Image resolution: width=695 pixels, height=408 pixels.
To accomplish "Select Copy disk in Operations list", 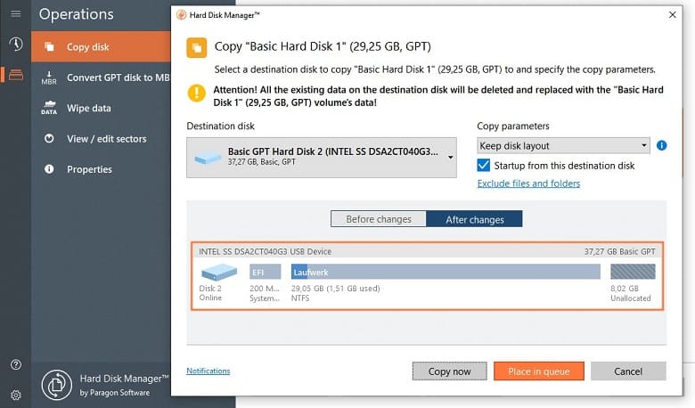I will click(x=101, y=47).
